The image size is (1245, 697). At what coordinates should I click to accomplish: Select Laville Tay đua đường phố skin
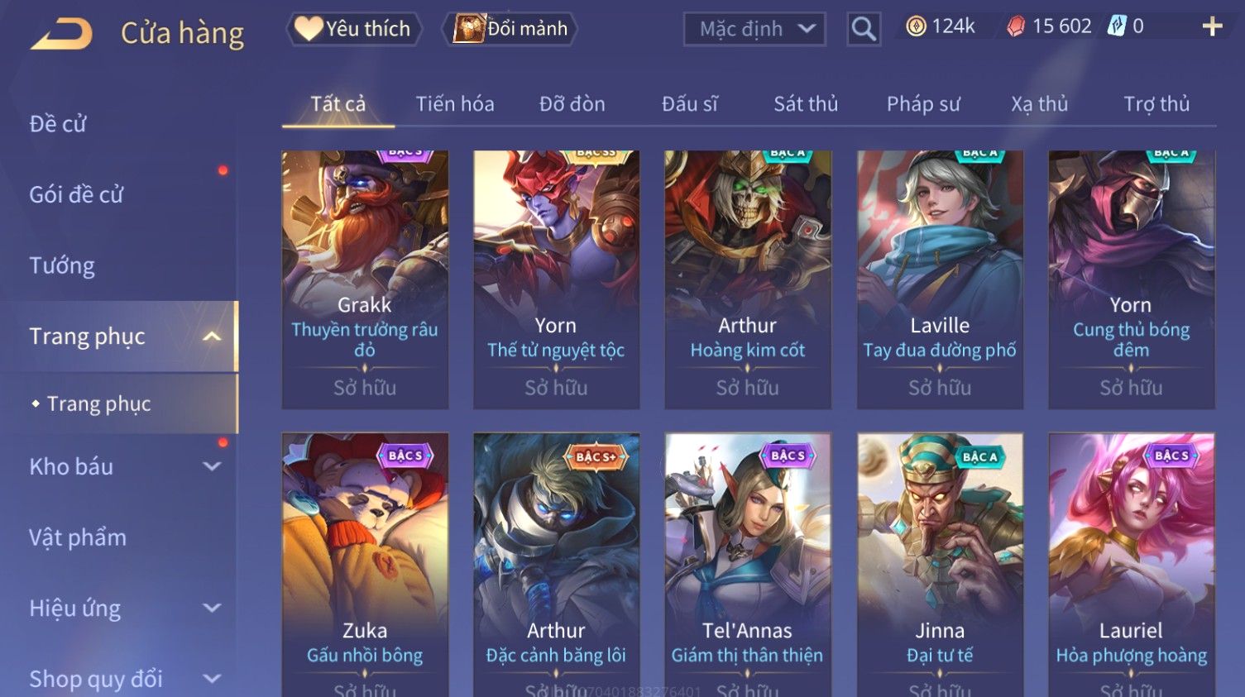pos(940,279)
